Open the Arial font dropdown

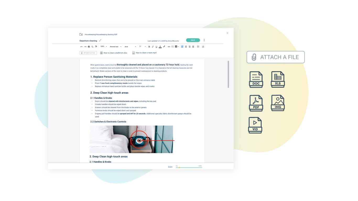point(130,47)
